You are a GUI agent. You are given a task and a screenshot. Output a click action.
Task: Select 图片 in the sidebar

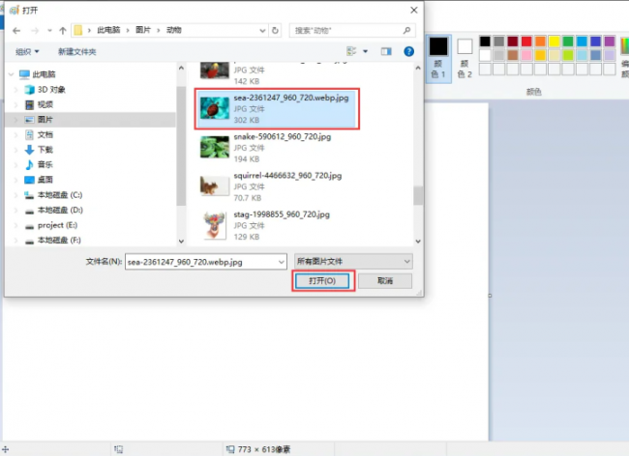[45, 120]
